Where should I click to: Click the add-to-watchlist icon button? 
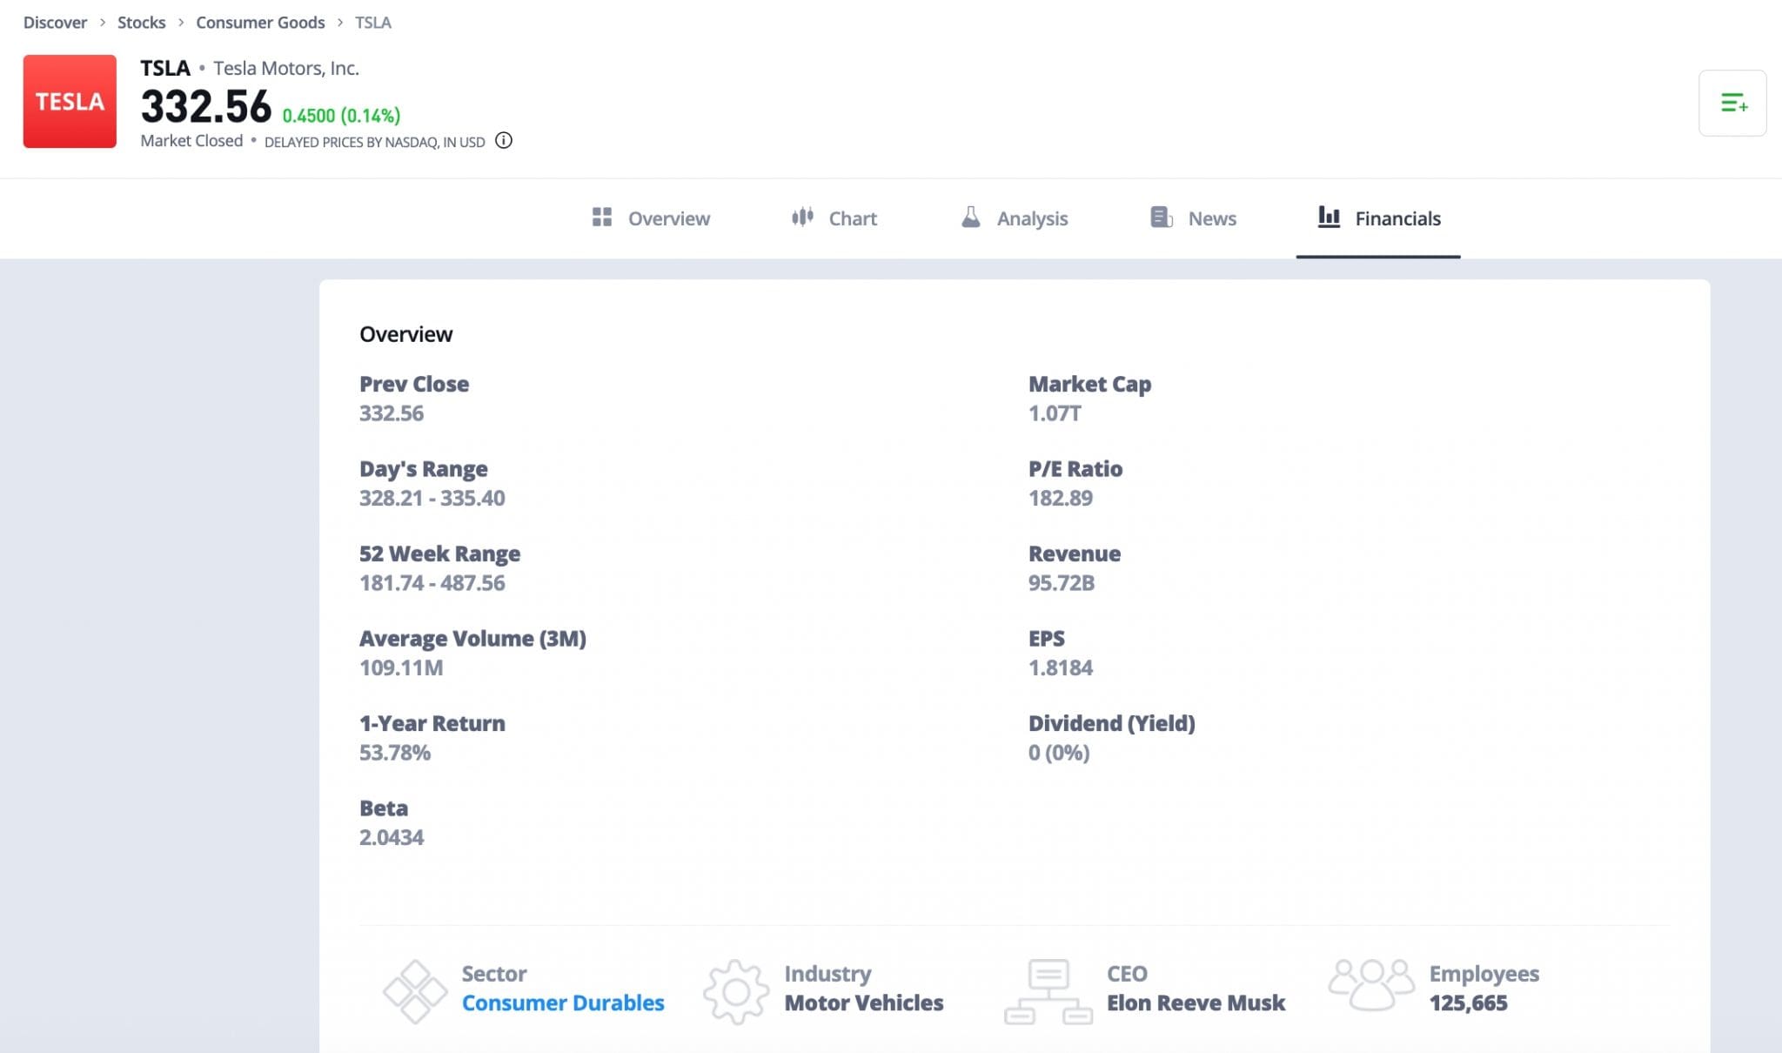coord(1732,104)
